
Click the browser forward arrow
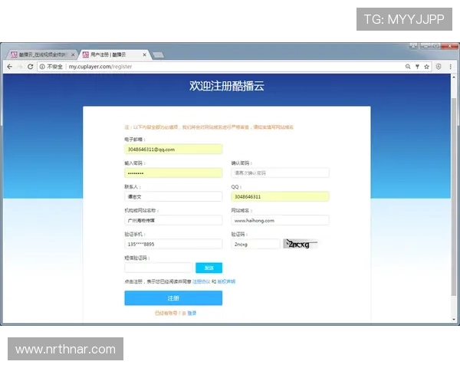point(20,67)
